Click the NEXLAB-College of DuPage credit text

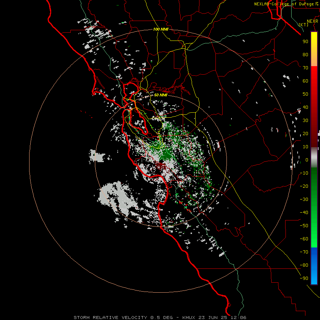286,4
